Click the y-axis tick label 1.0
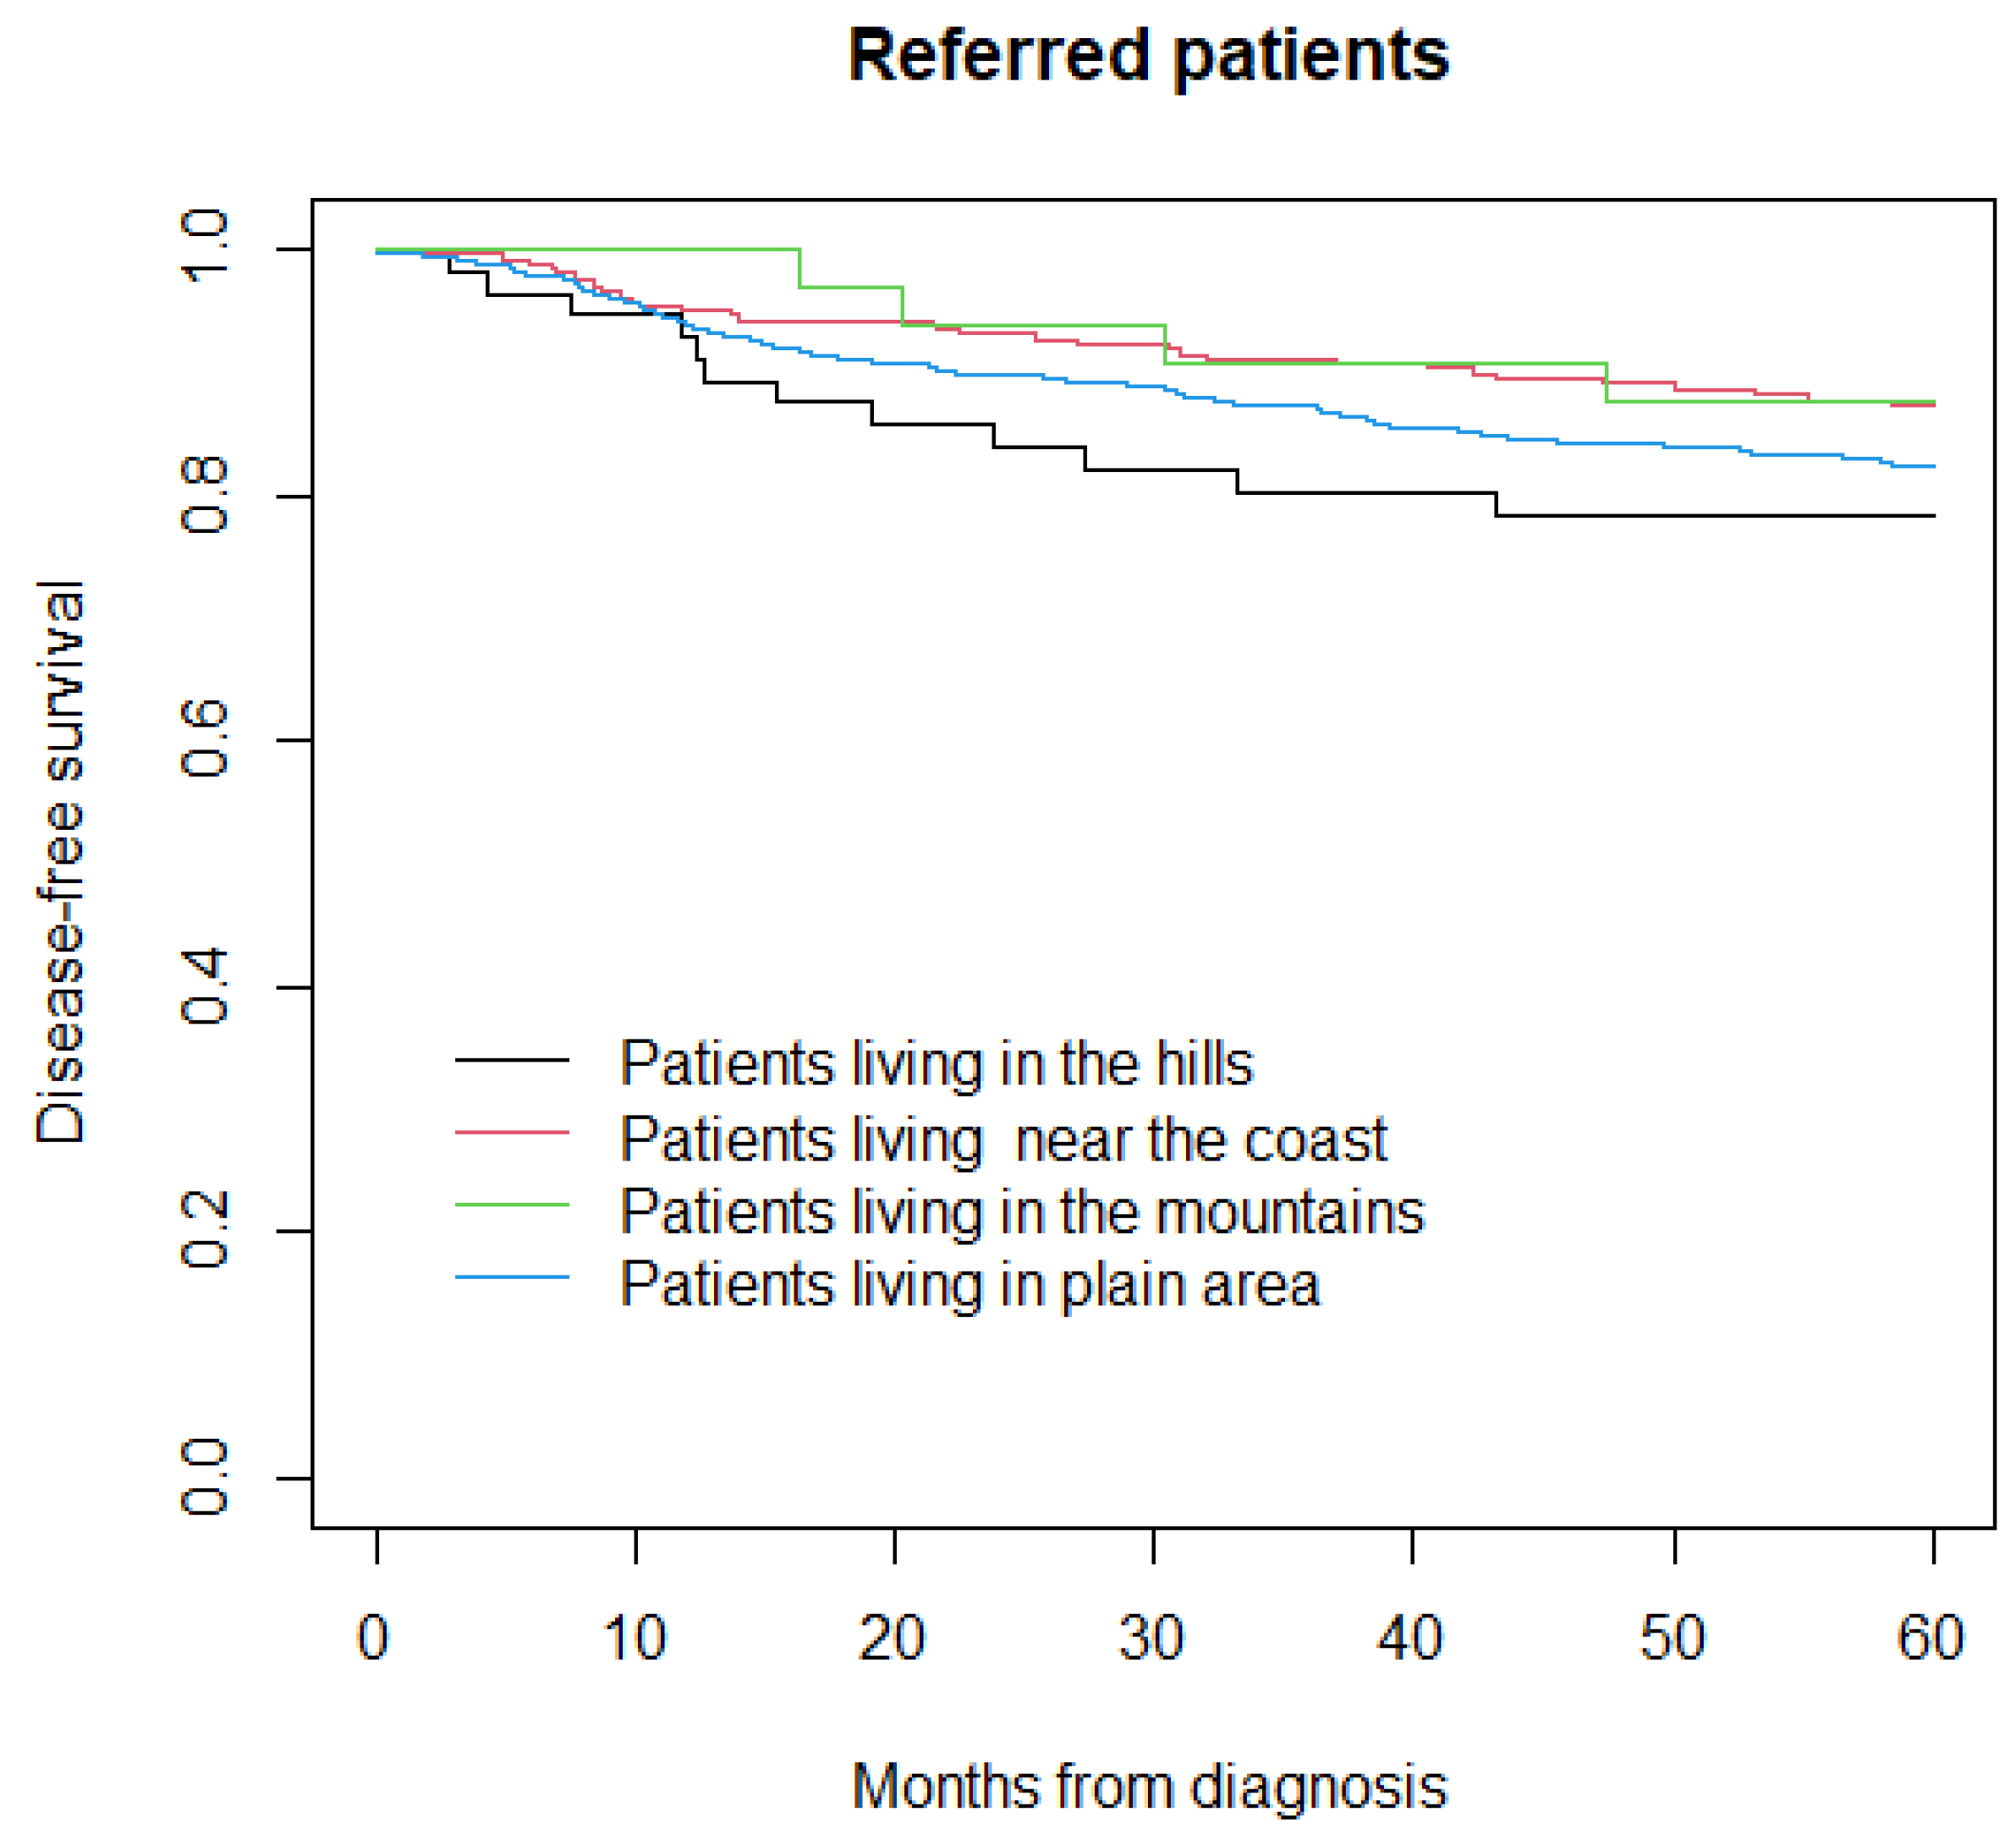Viewport: 2016px width, 1834px height. (x=205, y=247)
